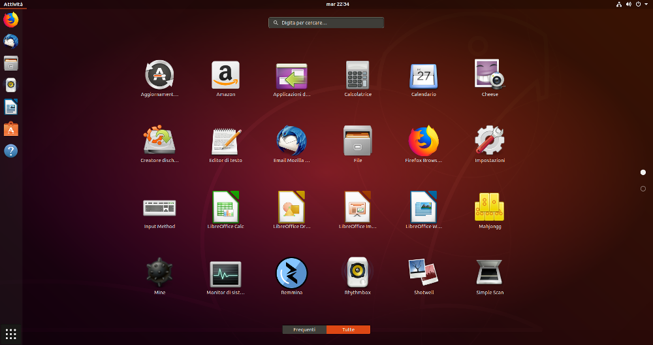
Task: Open the Cheese webcam app
Action: coord(490,74)
